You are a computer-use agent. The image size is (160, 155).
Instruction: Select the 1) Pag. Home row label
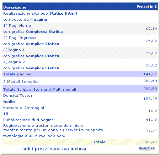[x=17, y=26]
